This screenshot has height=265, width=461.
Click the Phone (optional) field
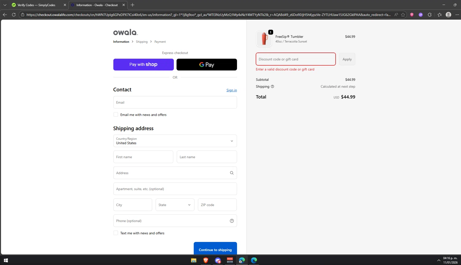175,221
